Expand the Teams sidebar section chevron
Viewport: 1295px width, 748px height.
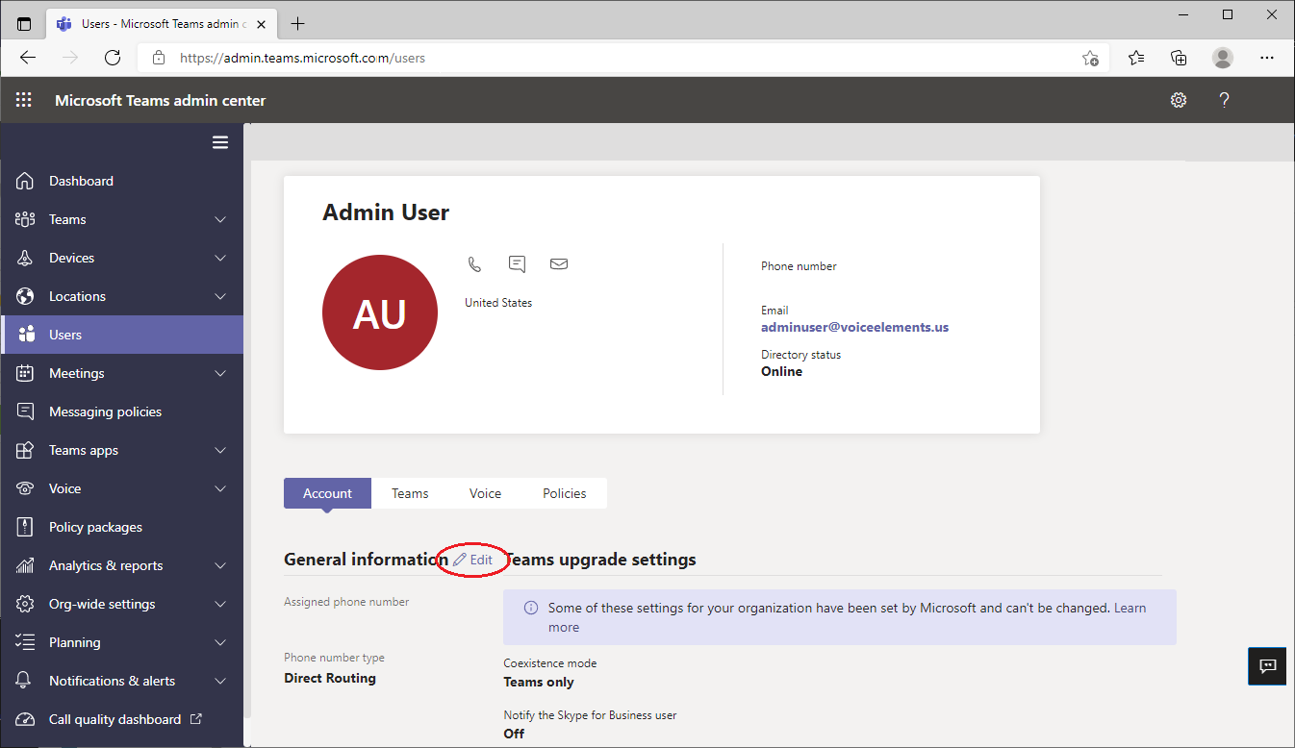pos(220,219)
